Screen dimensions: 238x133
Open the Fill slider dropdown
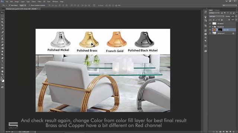click(236, 20)
